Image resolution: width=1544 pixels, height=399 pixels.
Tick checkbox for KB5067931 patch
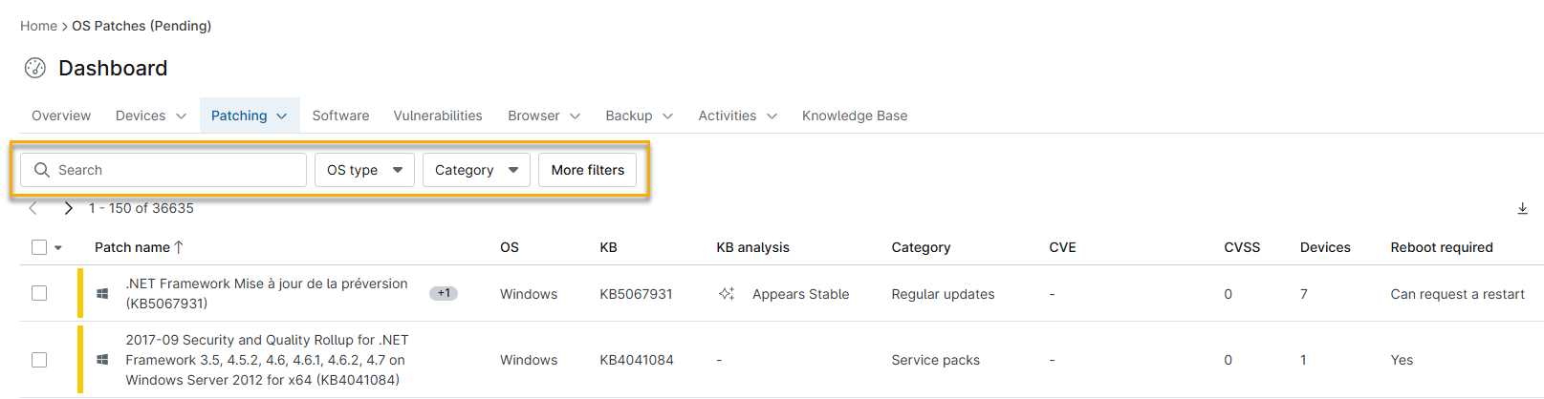39,294
